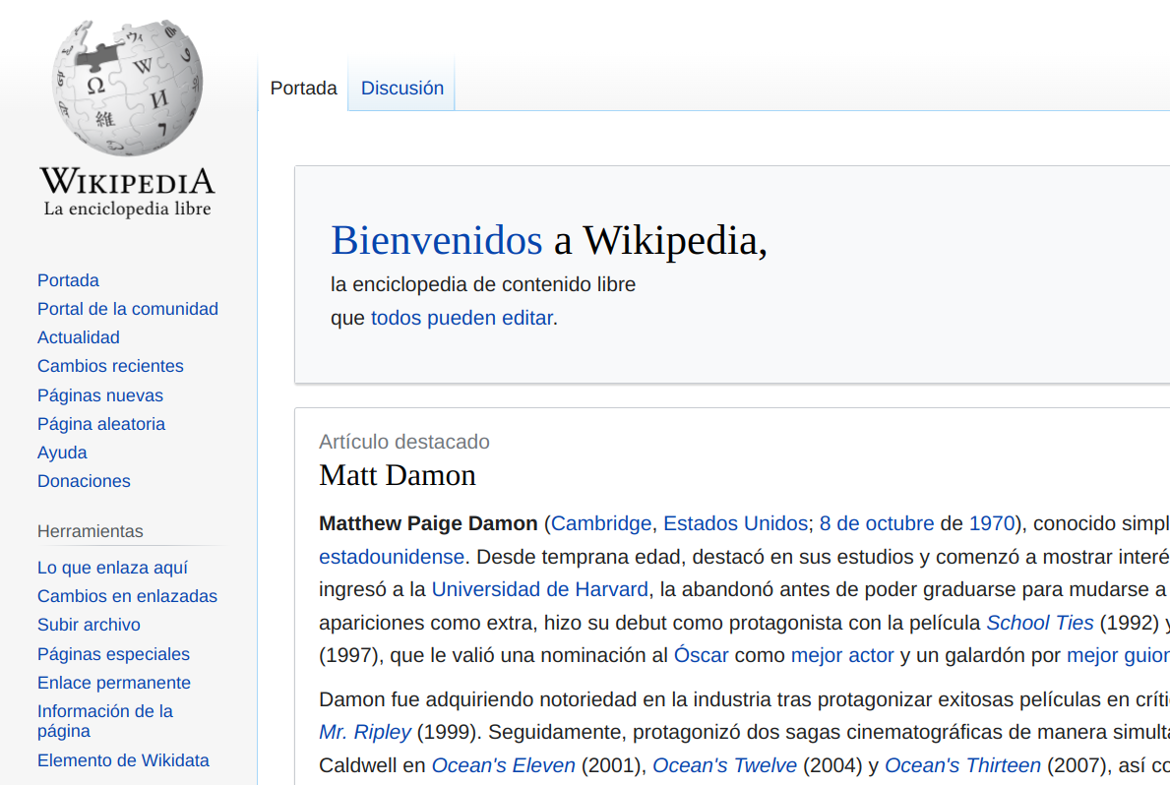Follow the Óscar link
1170x785 pixels.
(x=702, y=655)
